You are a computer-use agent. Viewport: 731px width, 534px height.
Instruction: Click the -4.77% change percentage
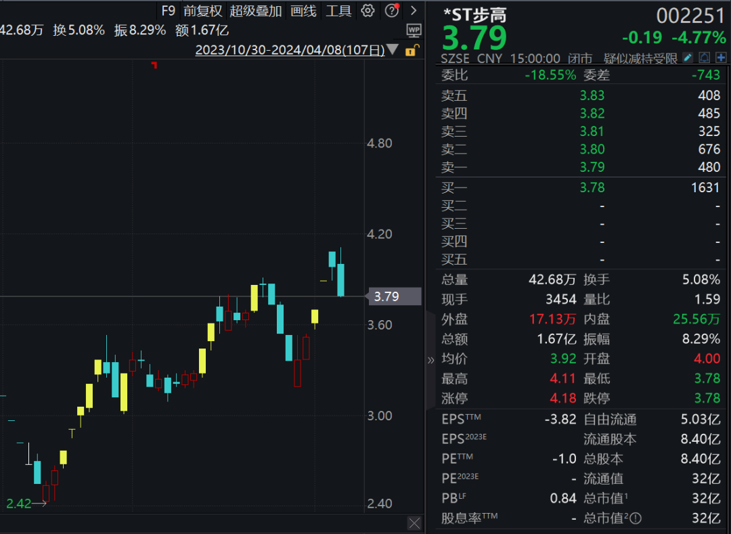[x=699, y=37]
